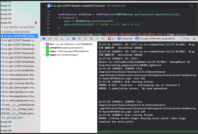This screenshot has height=134, width=198.
Task: Select frame 10 CCMTLPipelineS...
Action: (x=19, y=58)
